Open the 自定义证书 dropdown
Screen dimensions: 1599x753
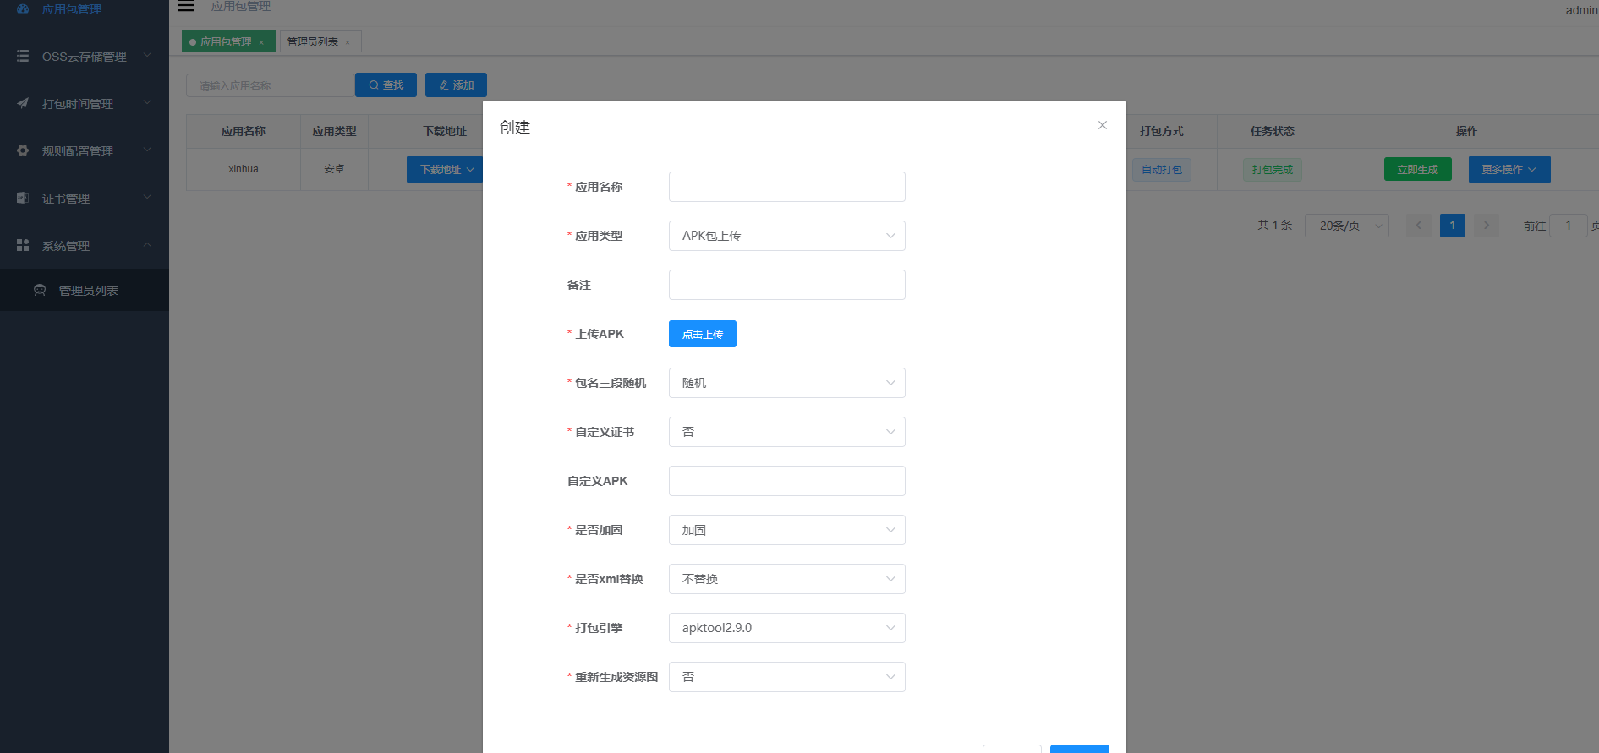click(786, 432)
